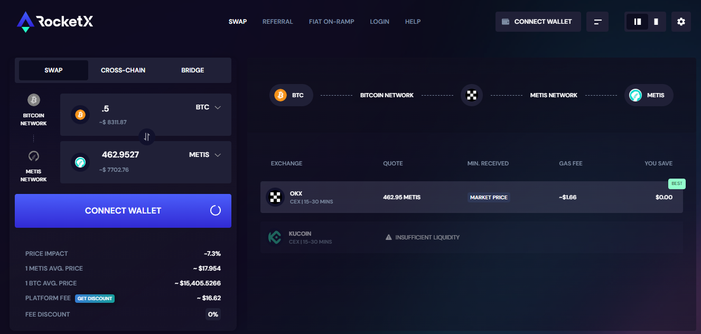Viewport: 701px width, 334px height.
Task: Click the BTC chip in route path
Action: (x=291, y=95)
